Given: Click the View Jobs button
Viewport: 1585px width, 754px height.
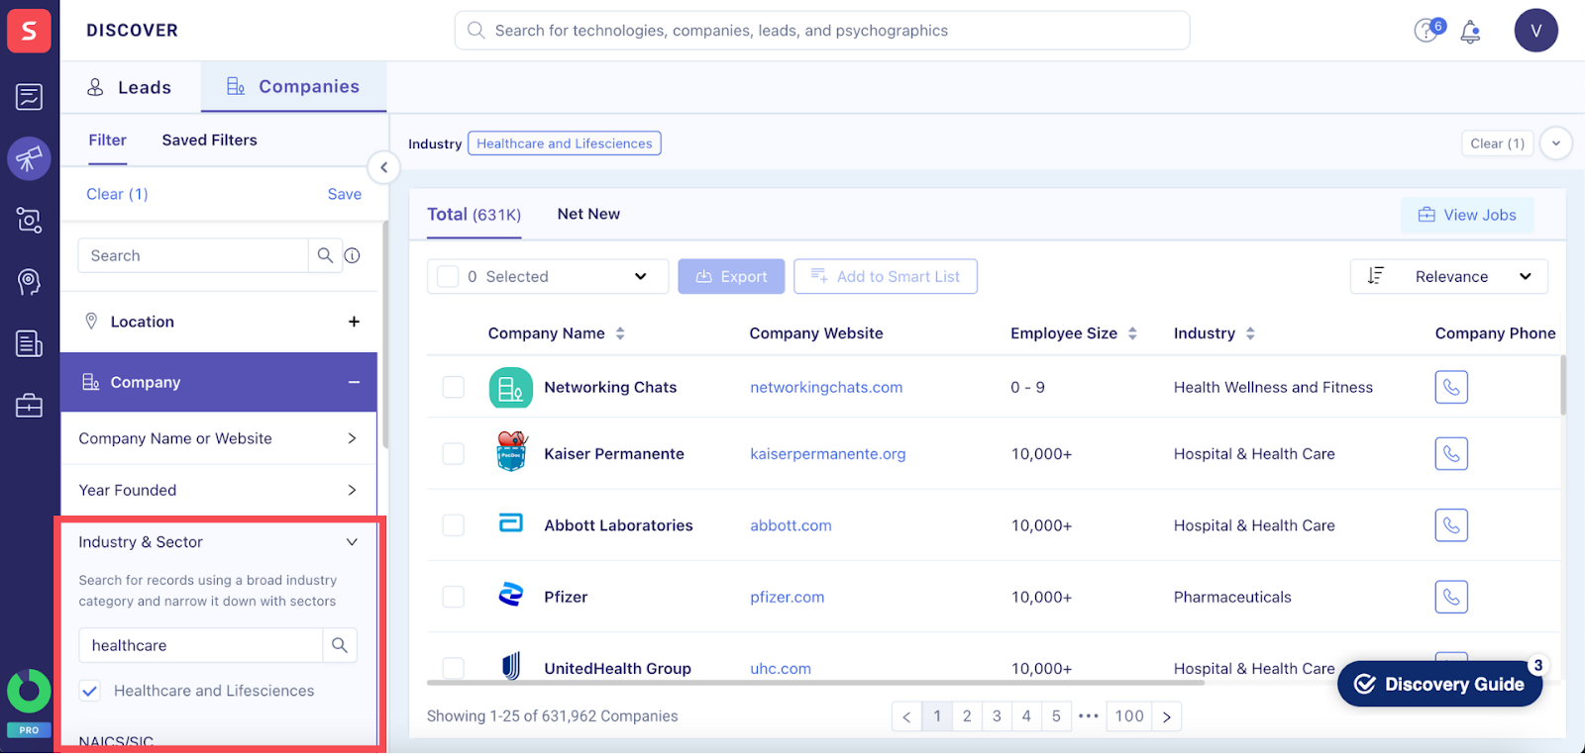Looking at the screenshot, I should point(1467,215).
